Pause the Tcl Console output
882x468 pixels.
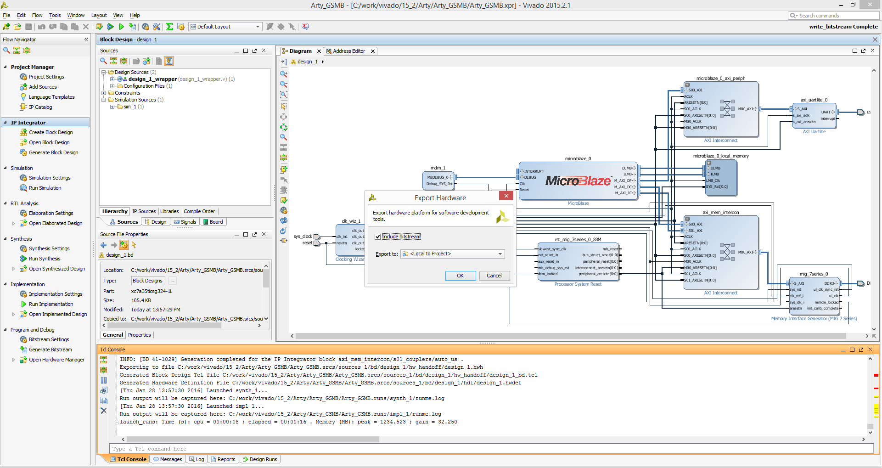click(104, 380)
